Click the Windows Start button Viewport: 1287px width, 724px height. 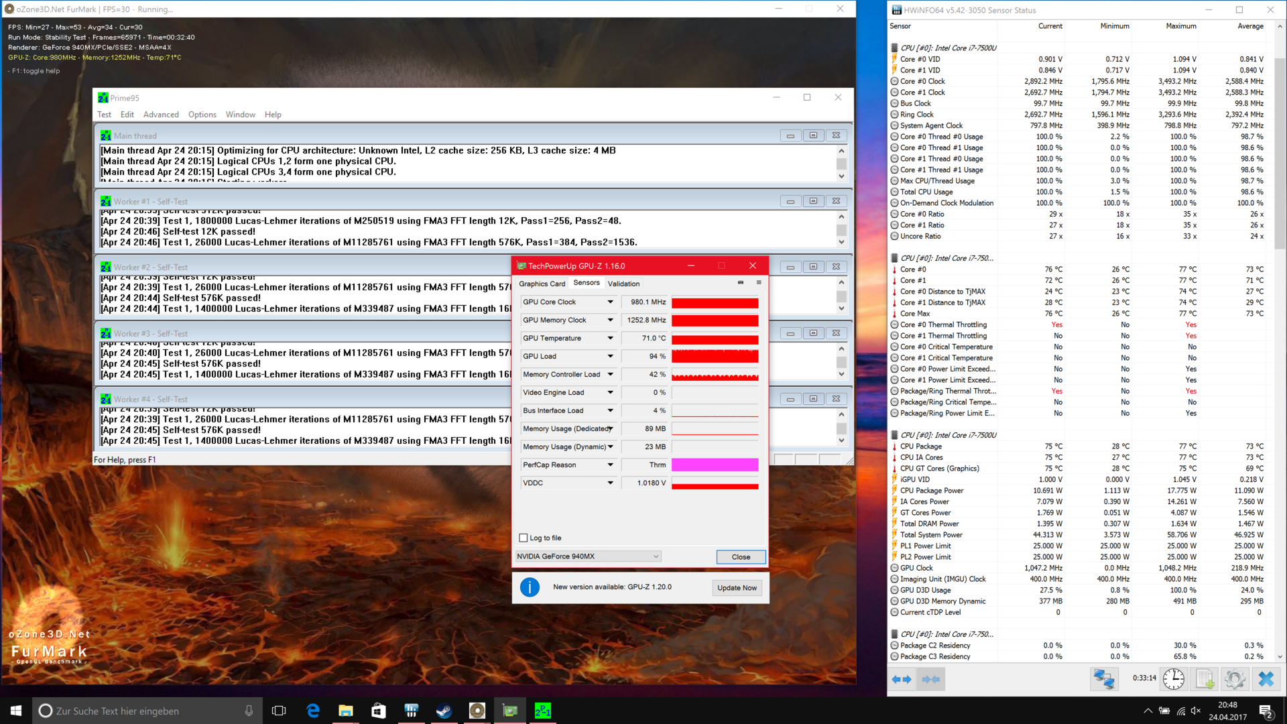click(x=16, y=711)
